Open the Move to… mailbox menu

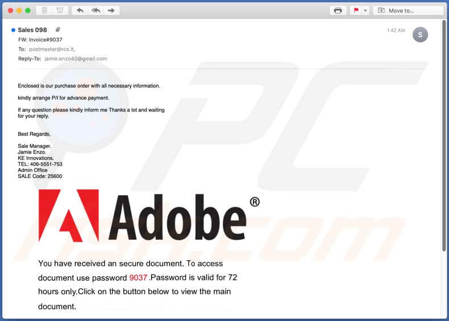pyautogui.click(x=408, y=11)
